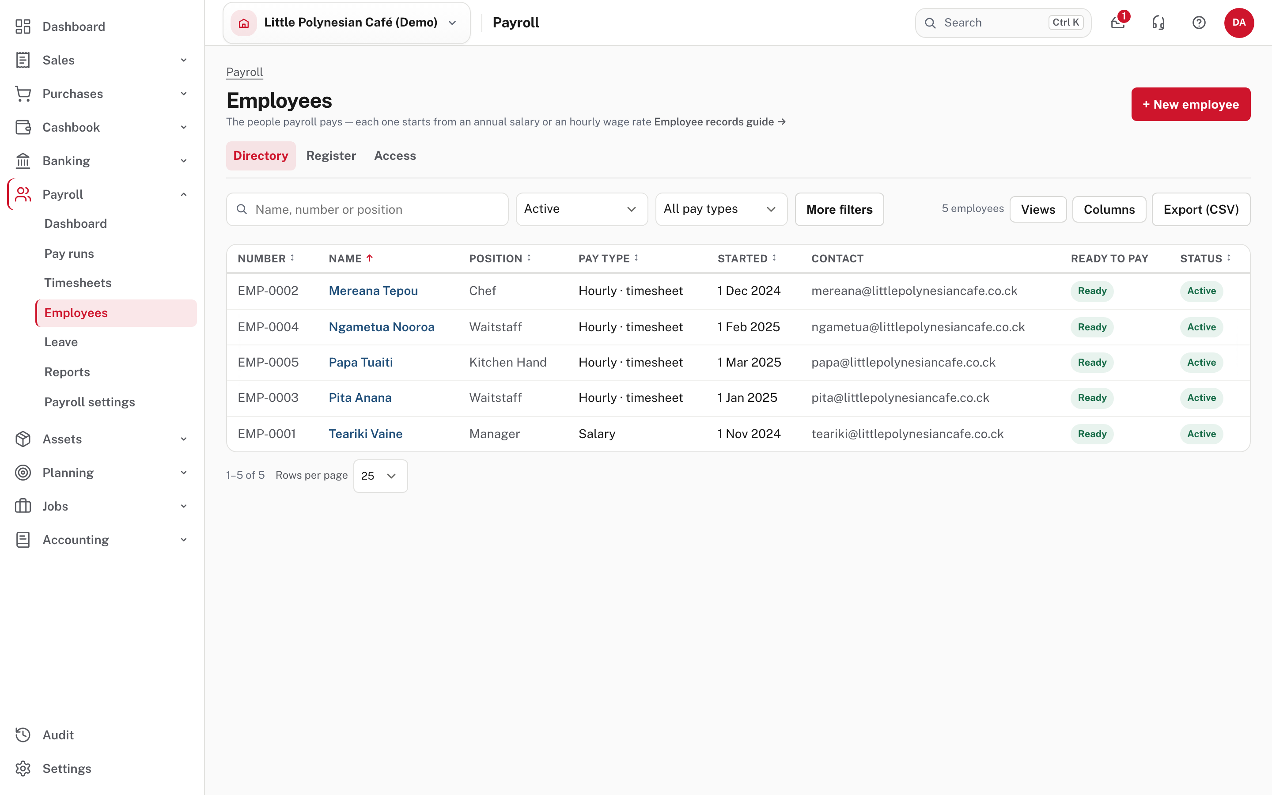Click the Views button
The width and height of the screenshot is (1272, 795).
(1037, 209)
